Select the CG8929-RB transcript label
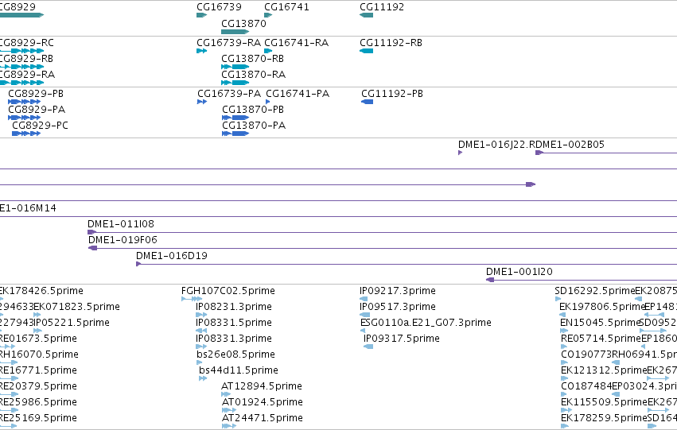The image size is (677, 430). (x=26, y=59)
